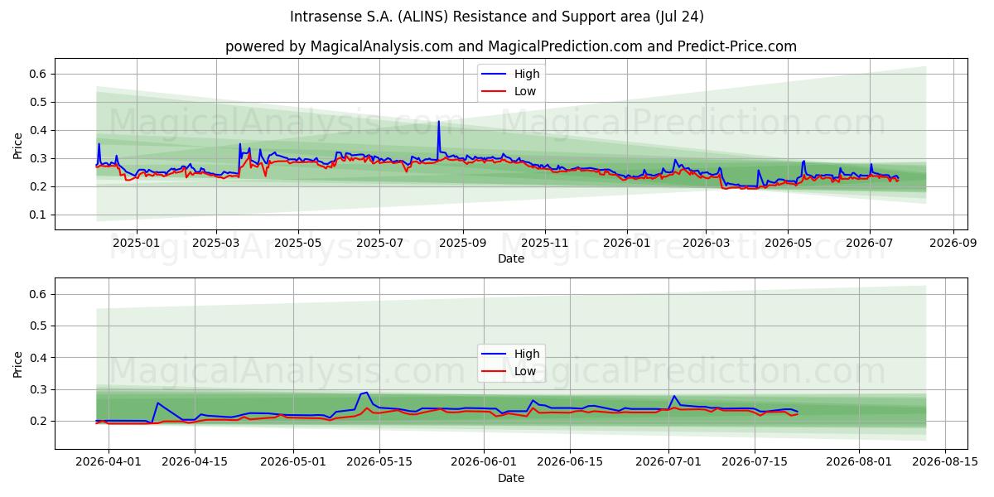Click the '0.4' y-axis tick in top chart
994x497 pixels.
coord(40,130)
